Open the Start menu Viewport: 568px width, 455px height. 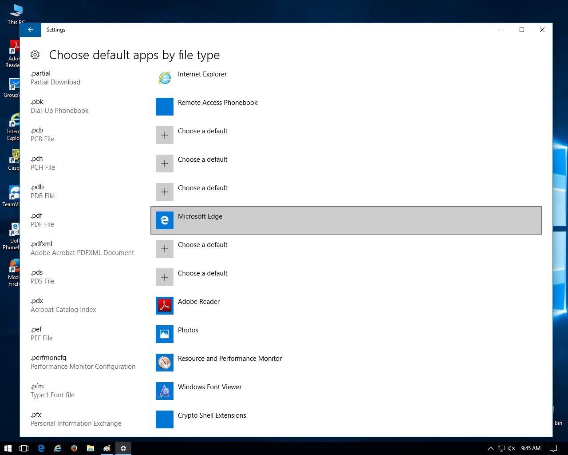click(x=8, y=448)
